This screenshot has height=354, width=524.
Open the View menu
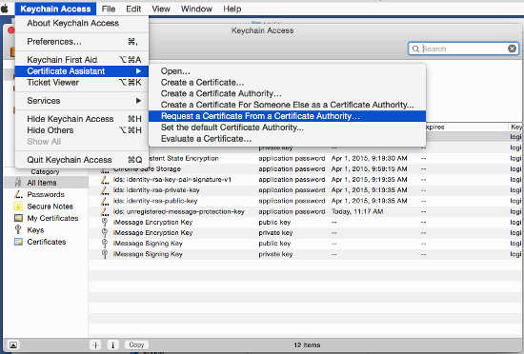pos(161,9)
